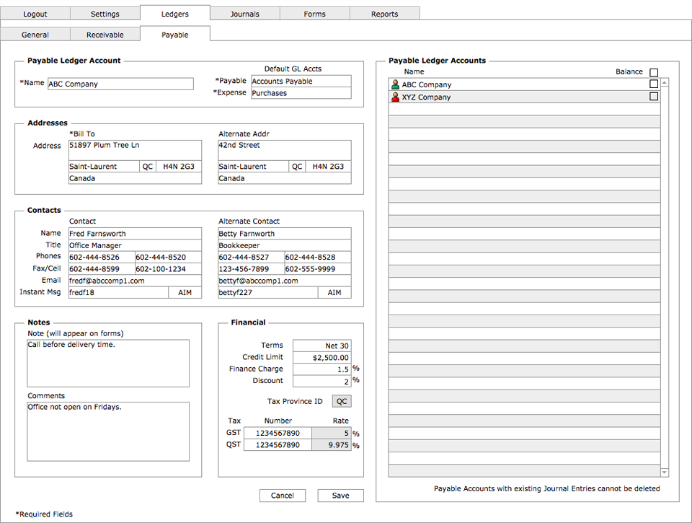This screenshot has height=523, width=692.
Task: Click the scroll up arrow in accounts list
Action: 664,83
